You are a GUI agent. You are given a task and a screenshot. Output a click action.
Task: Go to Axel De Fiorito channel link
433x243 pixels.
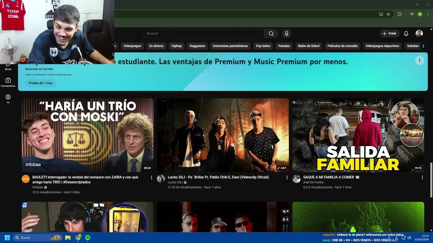tap(313, 182)
